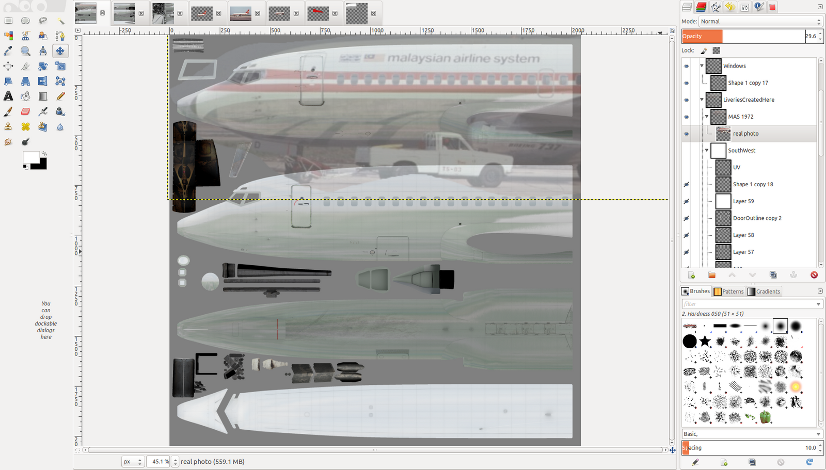This screenshot has width=826, height=470.
Task: Open the Paths dock tab
Action: (716, 7)
